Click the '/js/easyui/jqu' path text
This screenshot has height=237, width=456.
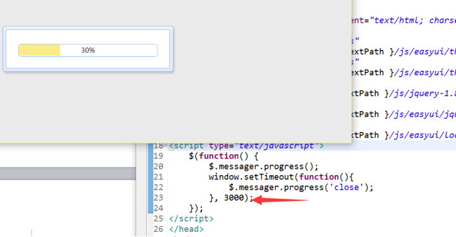pyautogui.click(x=422, y=114)
